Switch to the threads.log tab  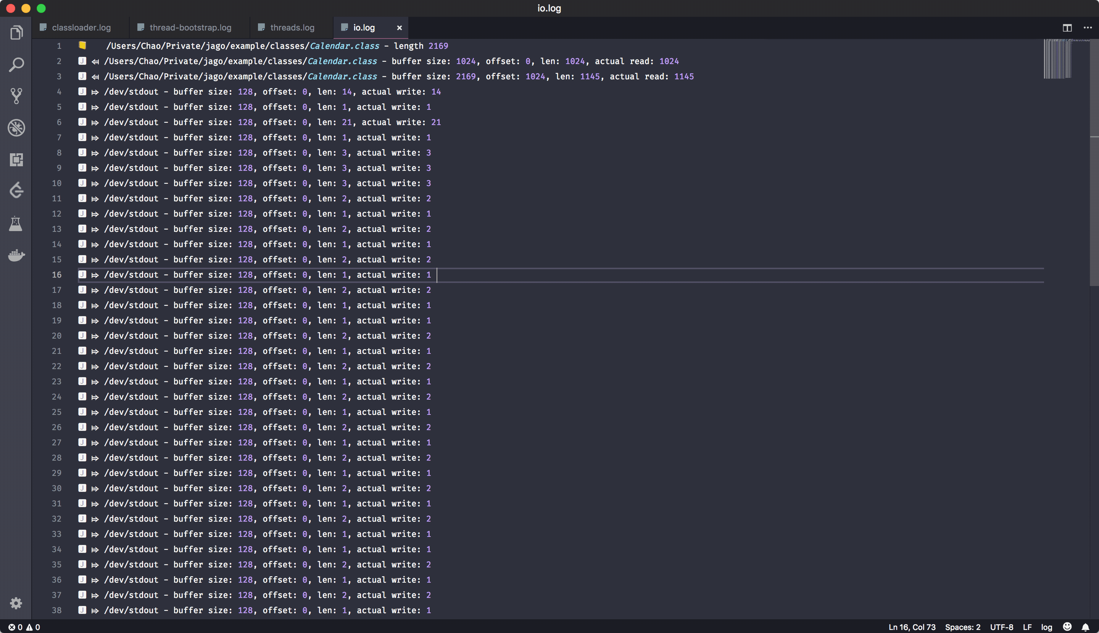tap(292, 28)
